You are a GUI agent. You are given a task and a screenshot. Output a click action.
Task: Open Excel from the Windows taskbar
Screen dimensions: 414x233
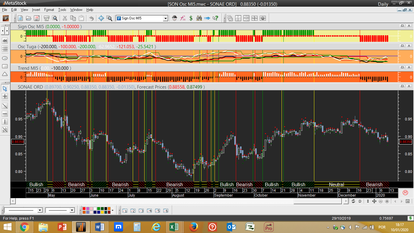174,227
